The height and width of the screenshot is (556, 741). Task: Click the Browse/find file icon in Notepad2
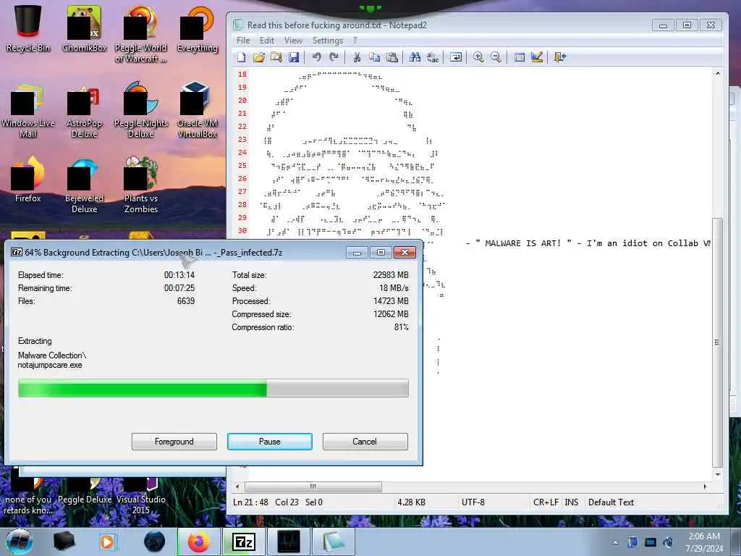pos(276,57)
